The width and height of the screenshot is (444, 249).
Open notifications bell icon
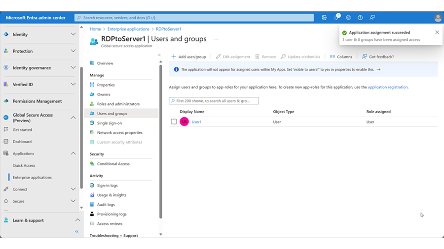tap(336, 17)
